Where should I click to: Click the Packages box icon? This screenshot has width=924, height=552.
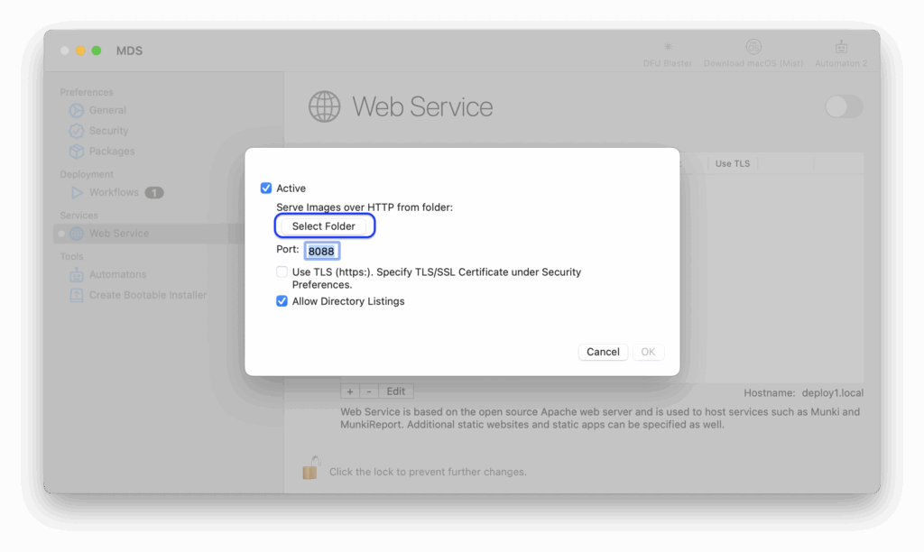click(77, 152)
